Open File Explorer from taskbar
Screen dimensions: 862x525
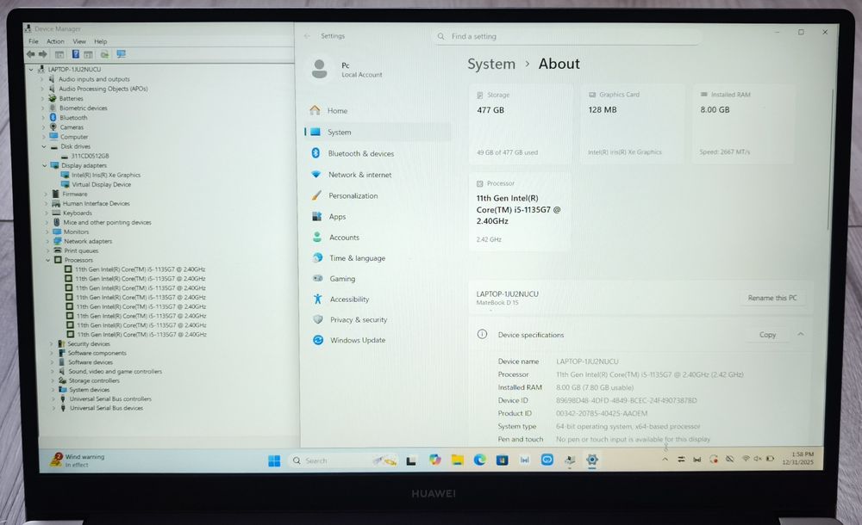tap(458, 460)
